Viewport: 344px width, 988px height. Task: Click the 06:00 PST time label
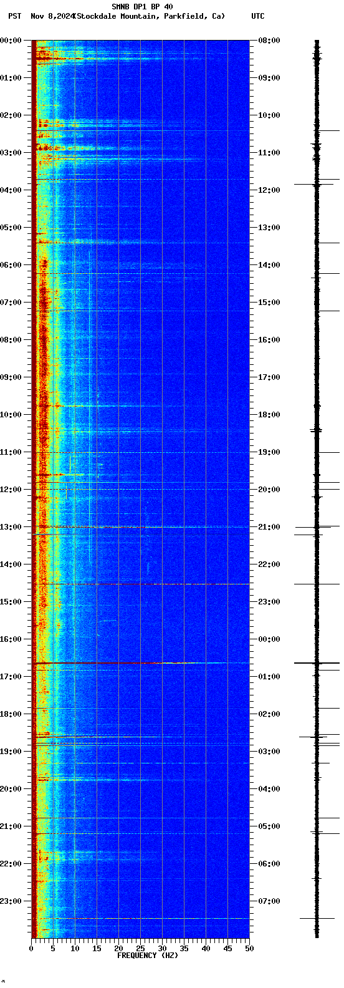(x=11, y=265)
